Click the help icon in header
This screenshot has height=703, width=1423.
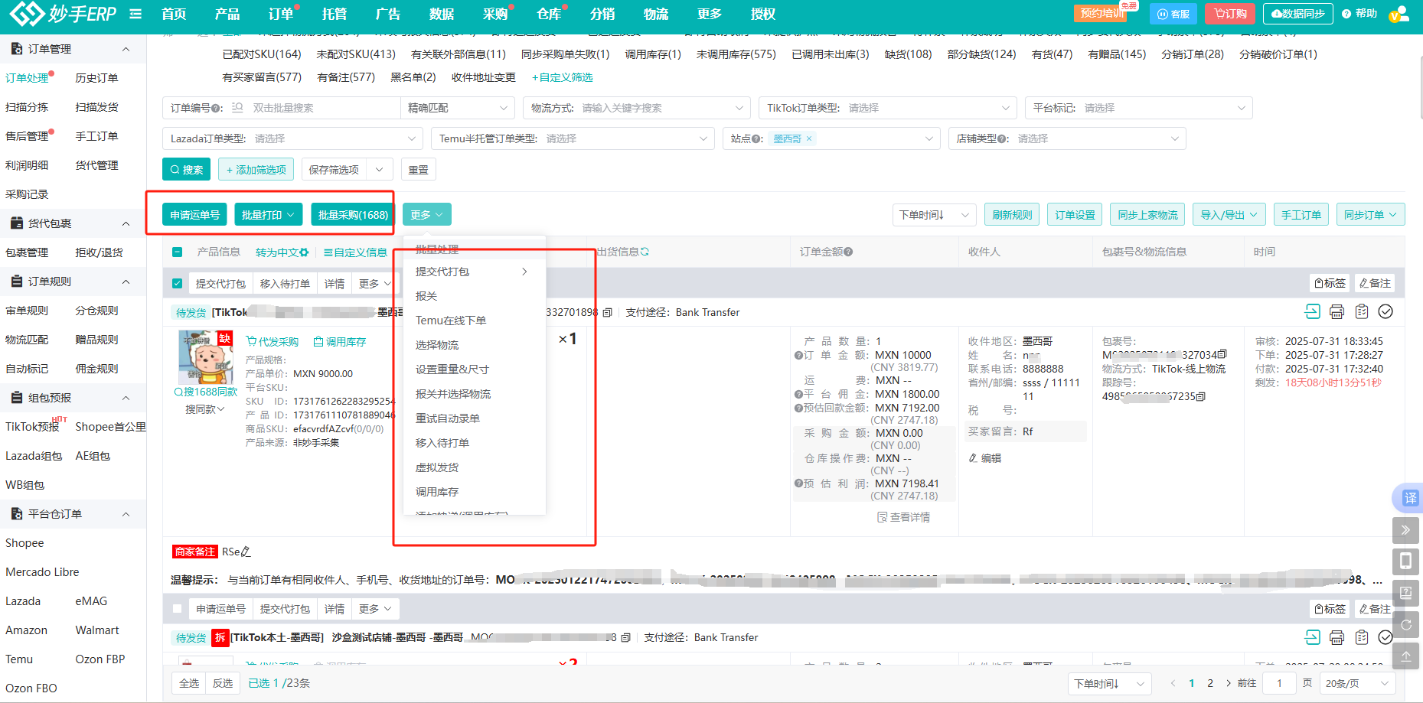[1346, 14]
